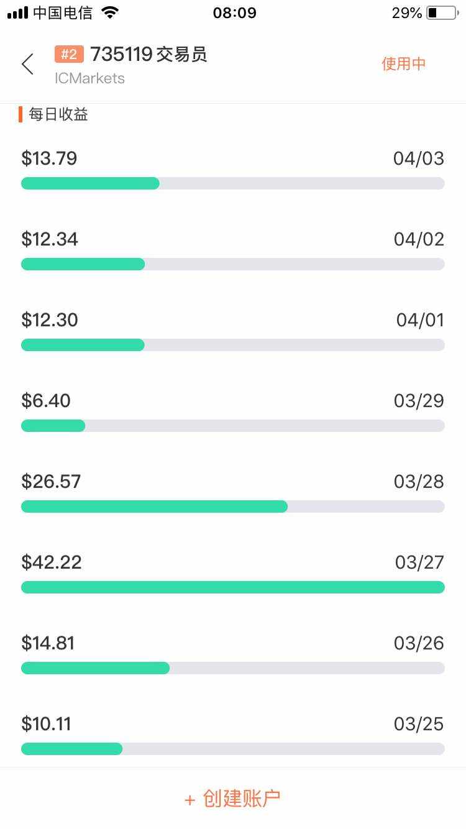This screenshot has width=466, height=829.
Task: Click the 03/27 full green progress bar
Action: tap(232, 587)
